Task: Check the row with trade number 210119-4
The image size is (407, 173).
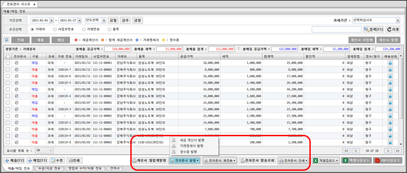Action: [8, 96]
